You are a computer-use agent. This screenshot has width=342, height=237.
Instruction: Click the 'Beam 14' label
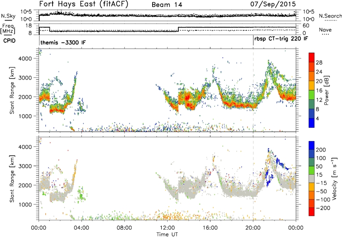(167, 5)
